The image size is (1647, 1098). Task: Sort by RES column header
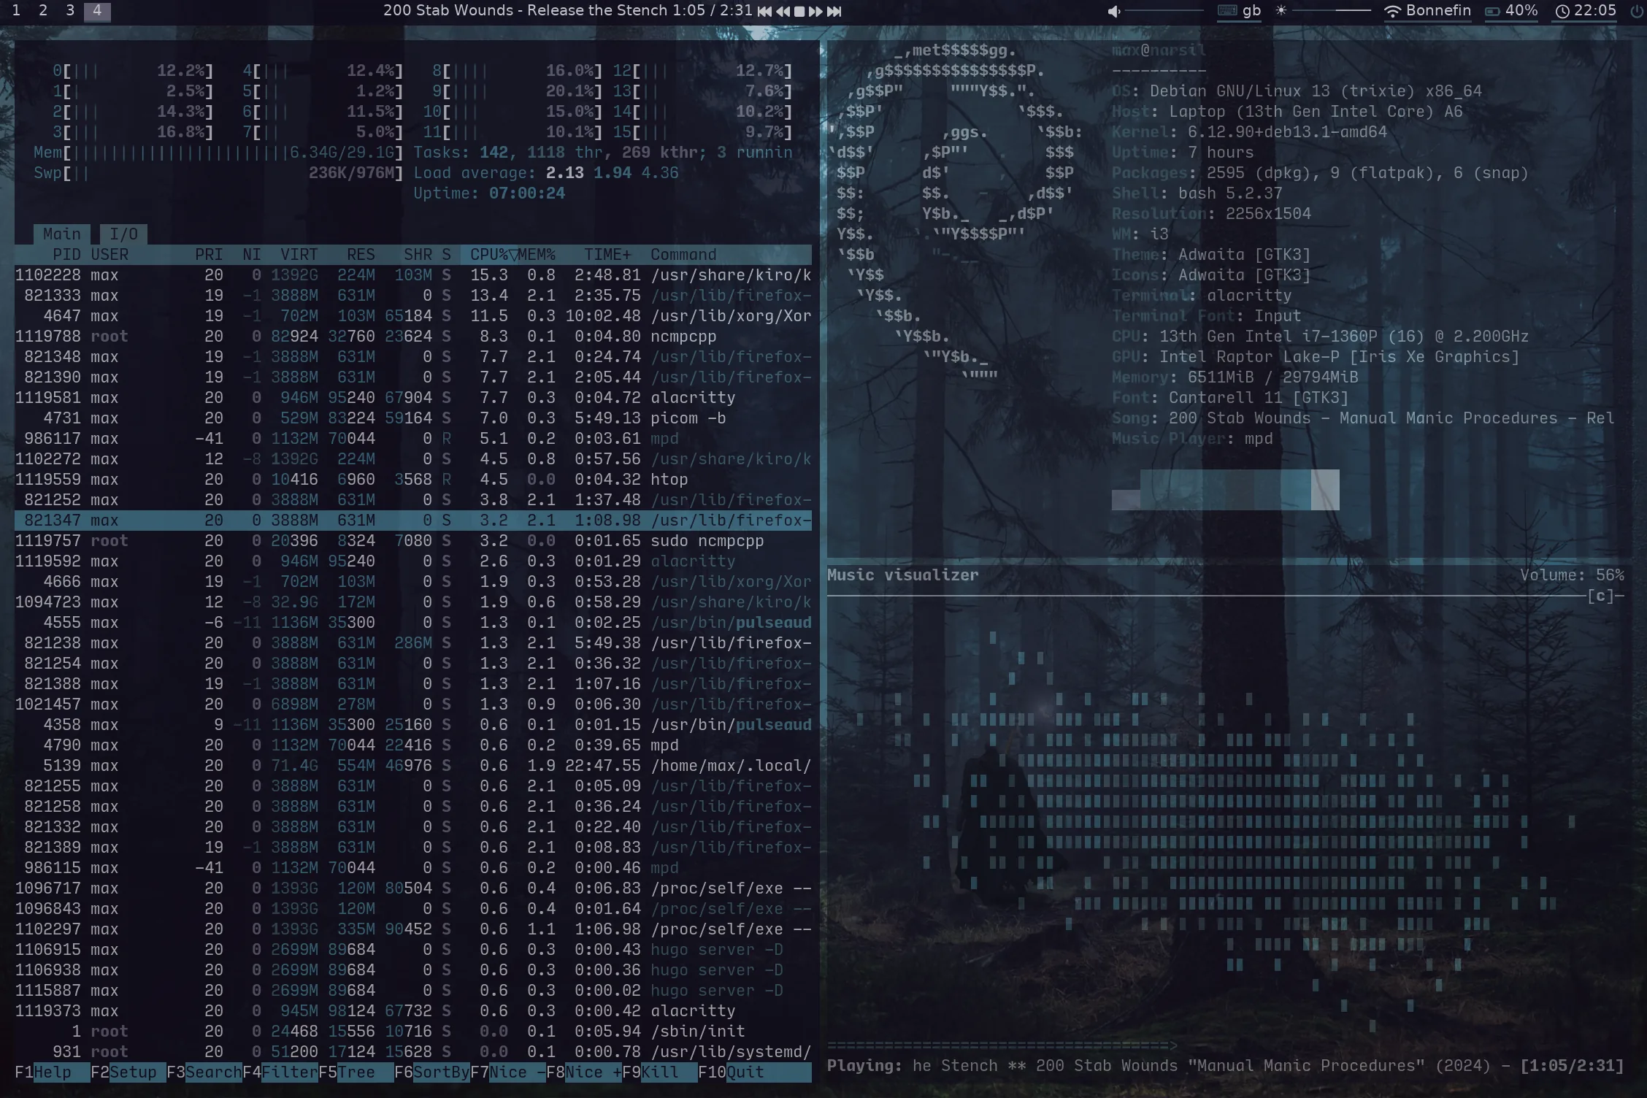pyautogui.click(x=361, y=255)
